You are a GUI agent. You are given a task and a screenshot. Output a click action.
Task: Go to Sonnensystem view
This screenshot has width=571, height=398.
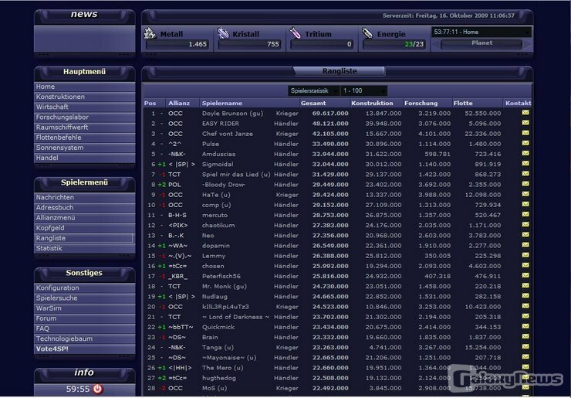[84, 148]
